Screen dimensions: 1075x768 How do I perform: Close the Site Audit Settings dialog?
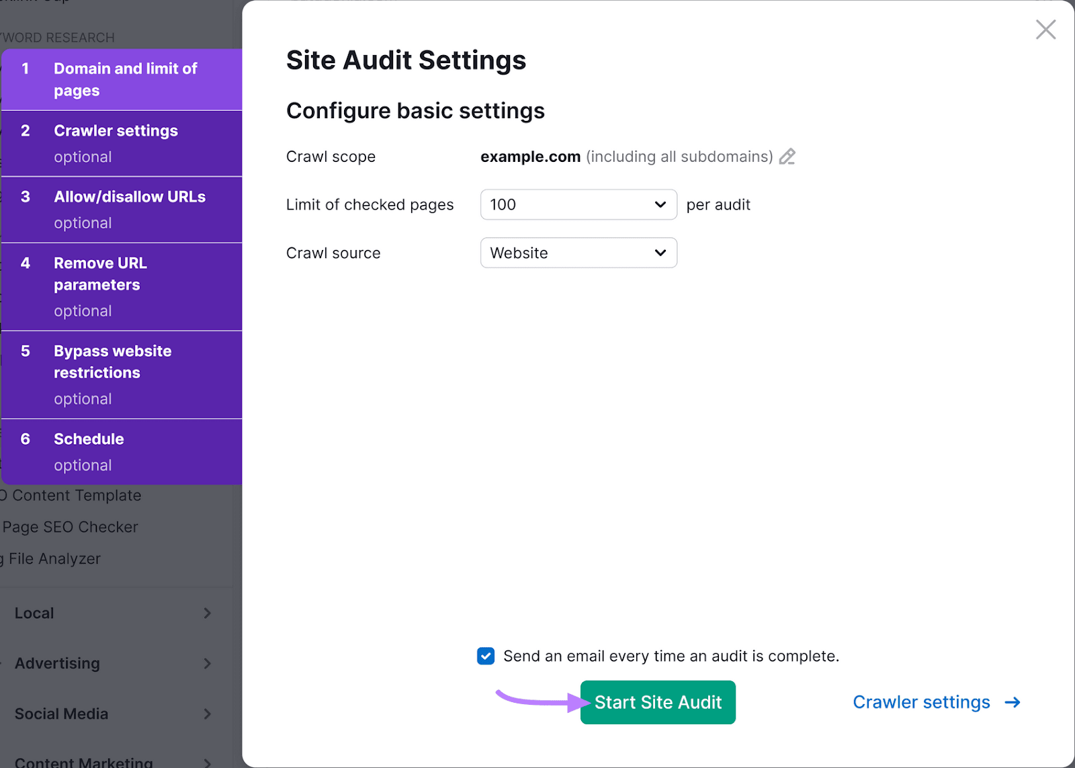tap(1045, 29)
